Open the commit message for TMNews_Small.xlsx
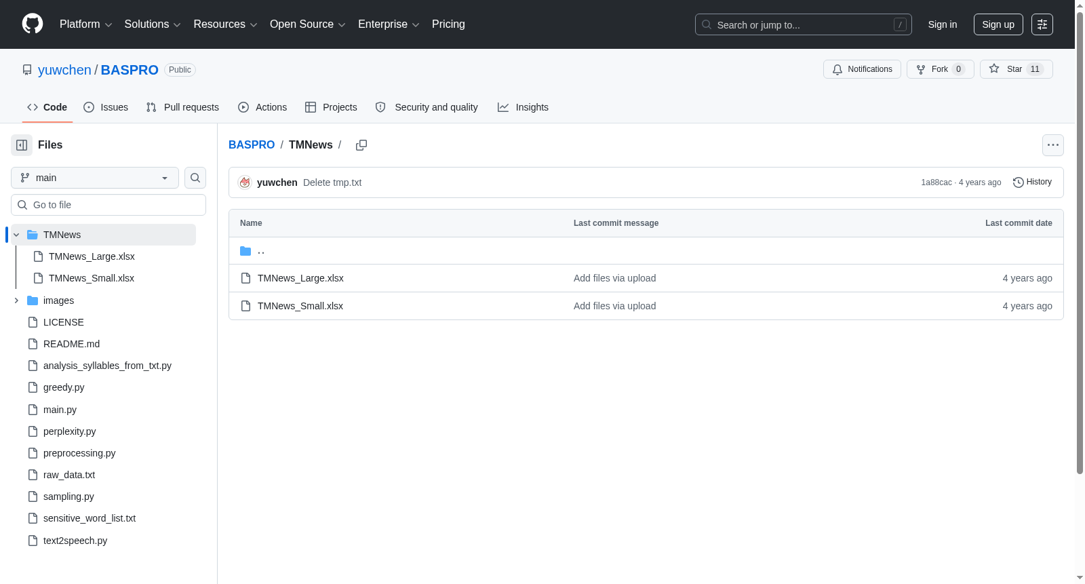1085x584 pixels. coord(615,306)
